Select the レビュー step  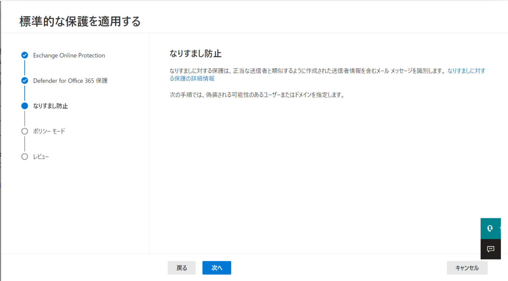[x=41, y=157]
